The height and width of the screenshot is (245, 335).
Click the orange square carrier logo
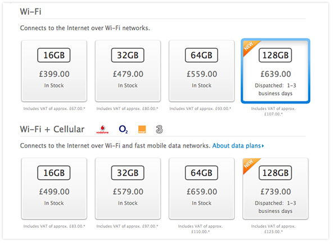click(142, 130)
